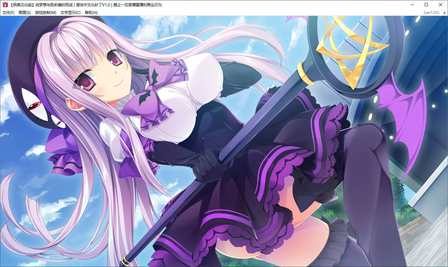This screenshot has width=448, height=267.
Task: Close the game window
Action: pyautogui.click(x=441, y=5)
